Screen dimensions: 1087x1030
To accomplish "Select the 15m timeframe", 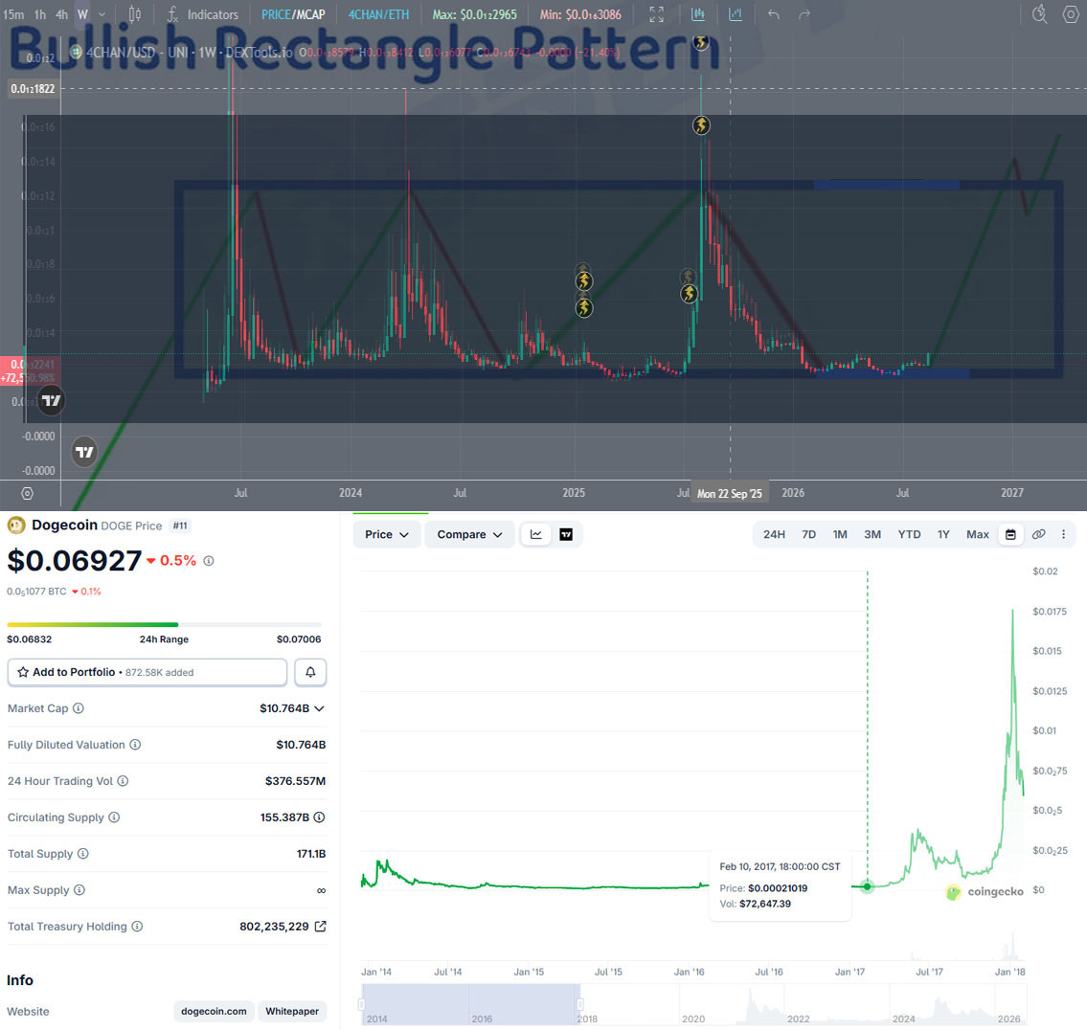I will click(13, 13).
